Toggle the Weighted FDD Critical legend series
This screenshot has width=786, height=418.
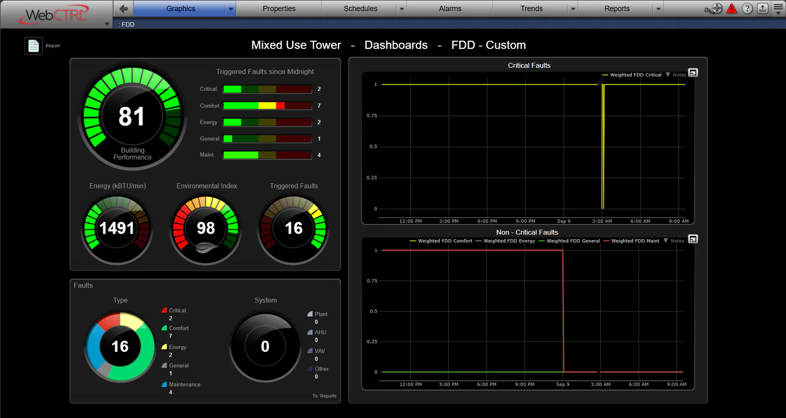[632, 75]
